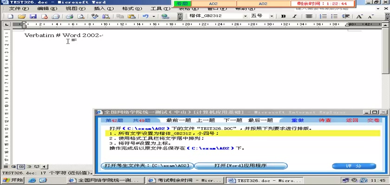
Task: Expand formatting toolbar options chevron at right
Action: (388, 16)
